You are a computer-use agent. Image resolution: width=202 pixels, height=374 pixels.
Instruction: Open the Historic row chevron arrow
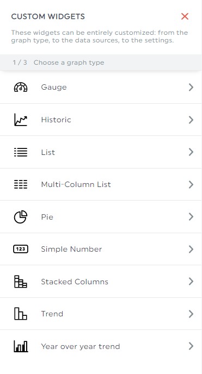[191, 120]
